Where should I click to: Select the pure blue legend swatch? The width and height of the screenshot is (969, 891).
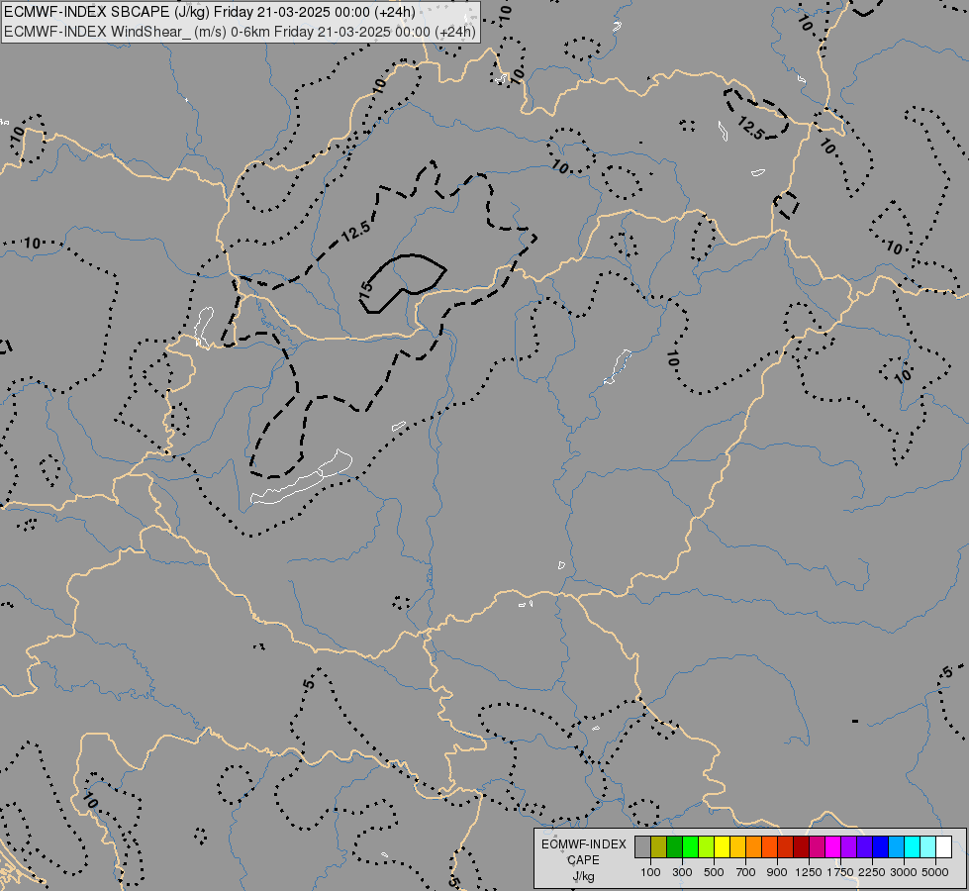point(881,846)
